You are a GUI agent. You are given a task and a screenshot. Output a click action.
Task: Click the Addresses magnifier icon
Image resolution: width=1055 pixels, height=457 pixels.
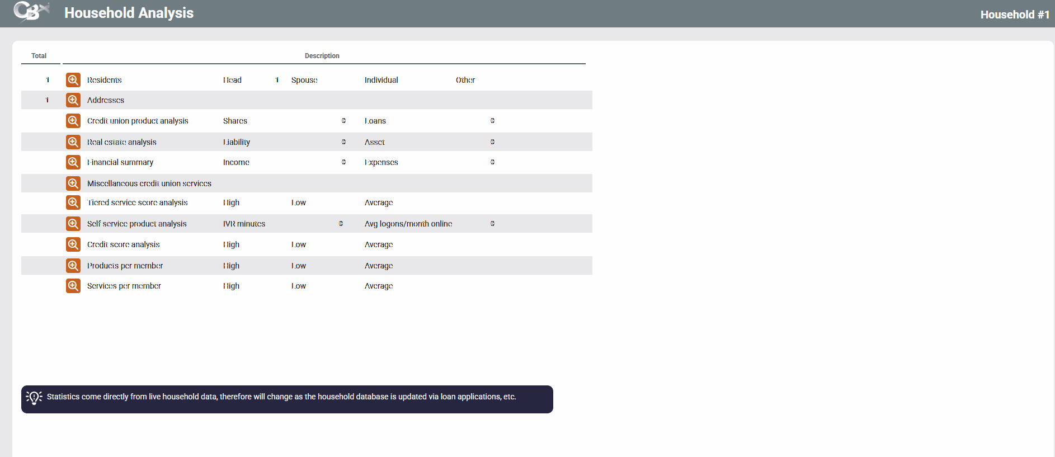click(73, 100)
